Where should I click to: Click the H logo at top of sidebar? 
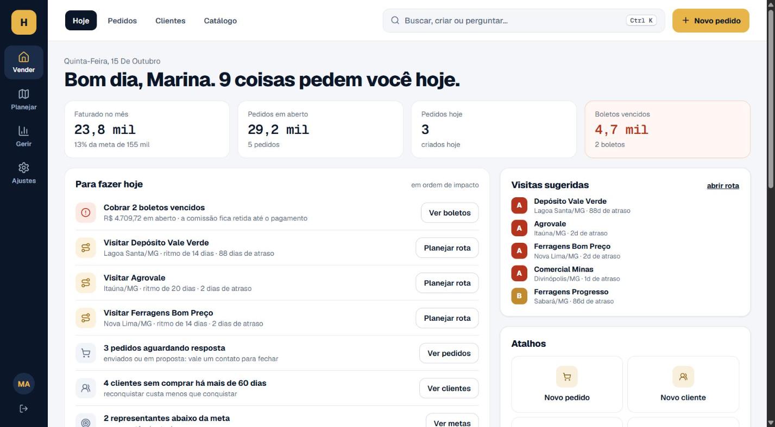tap(24, 22)
